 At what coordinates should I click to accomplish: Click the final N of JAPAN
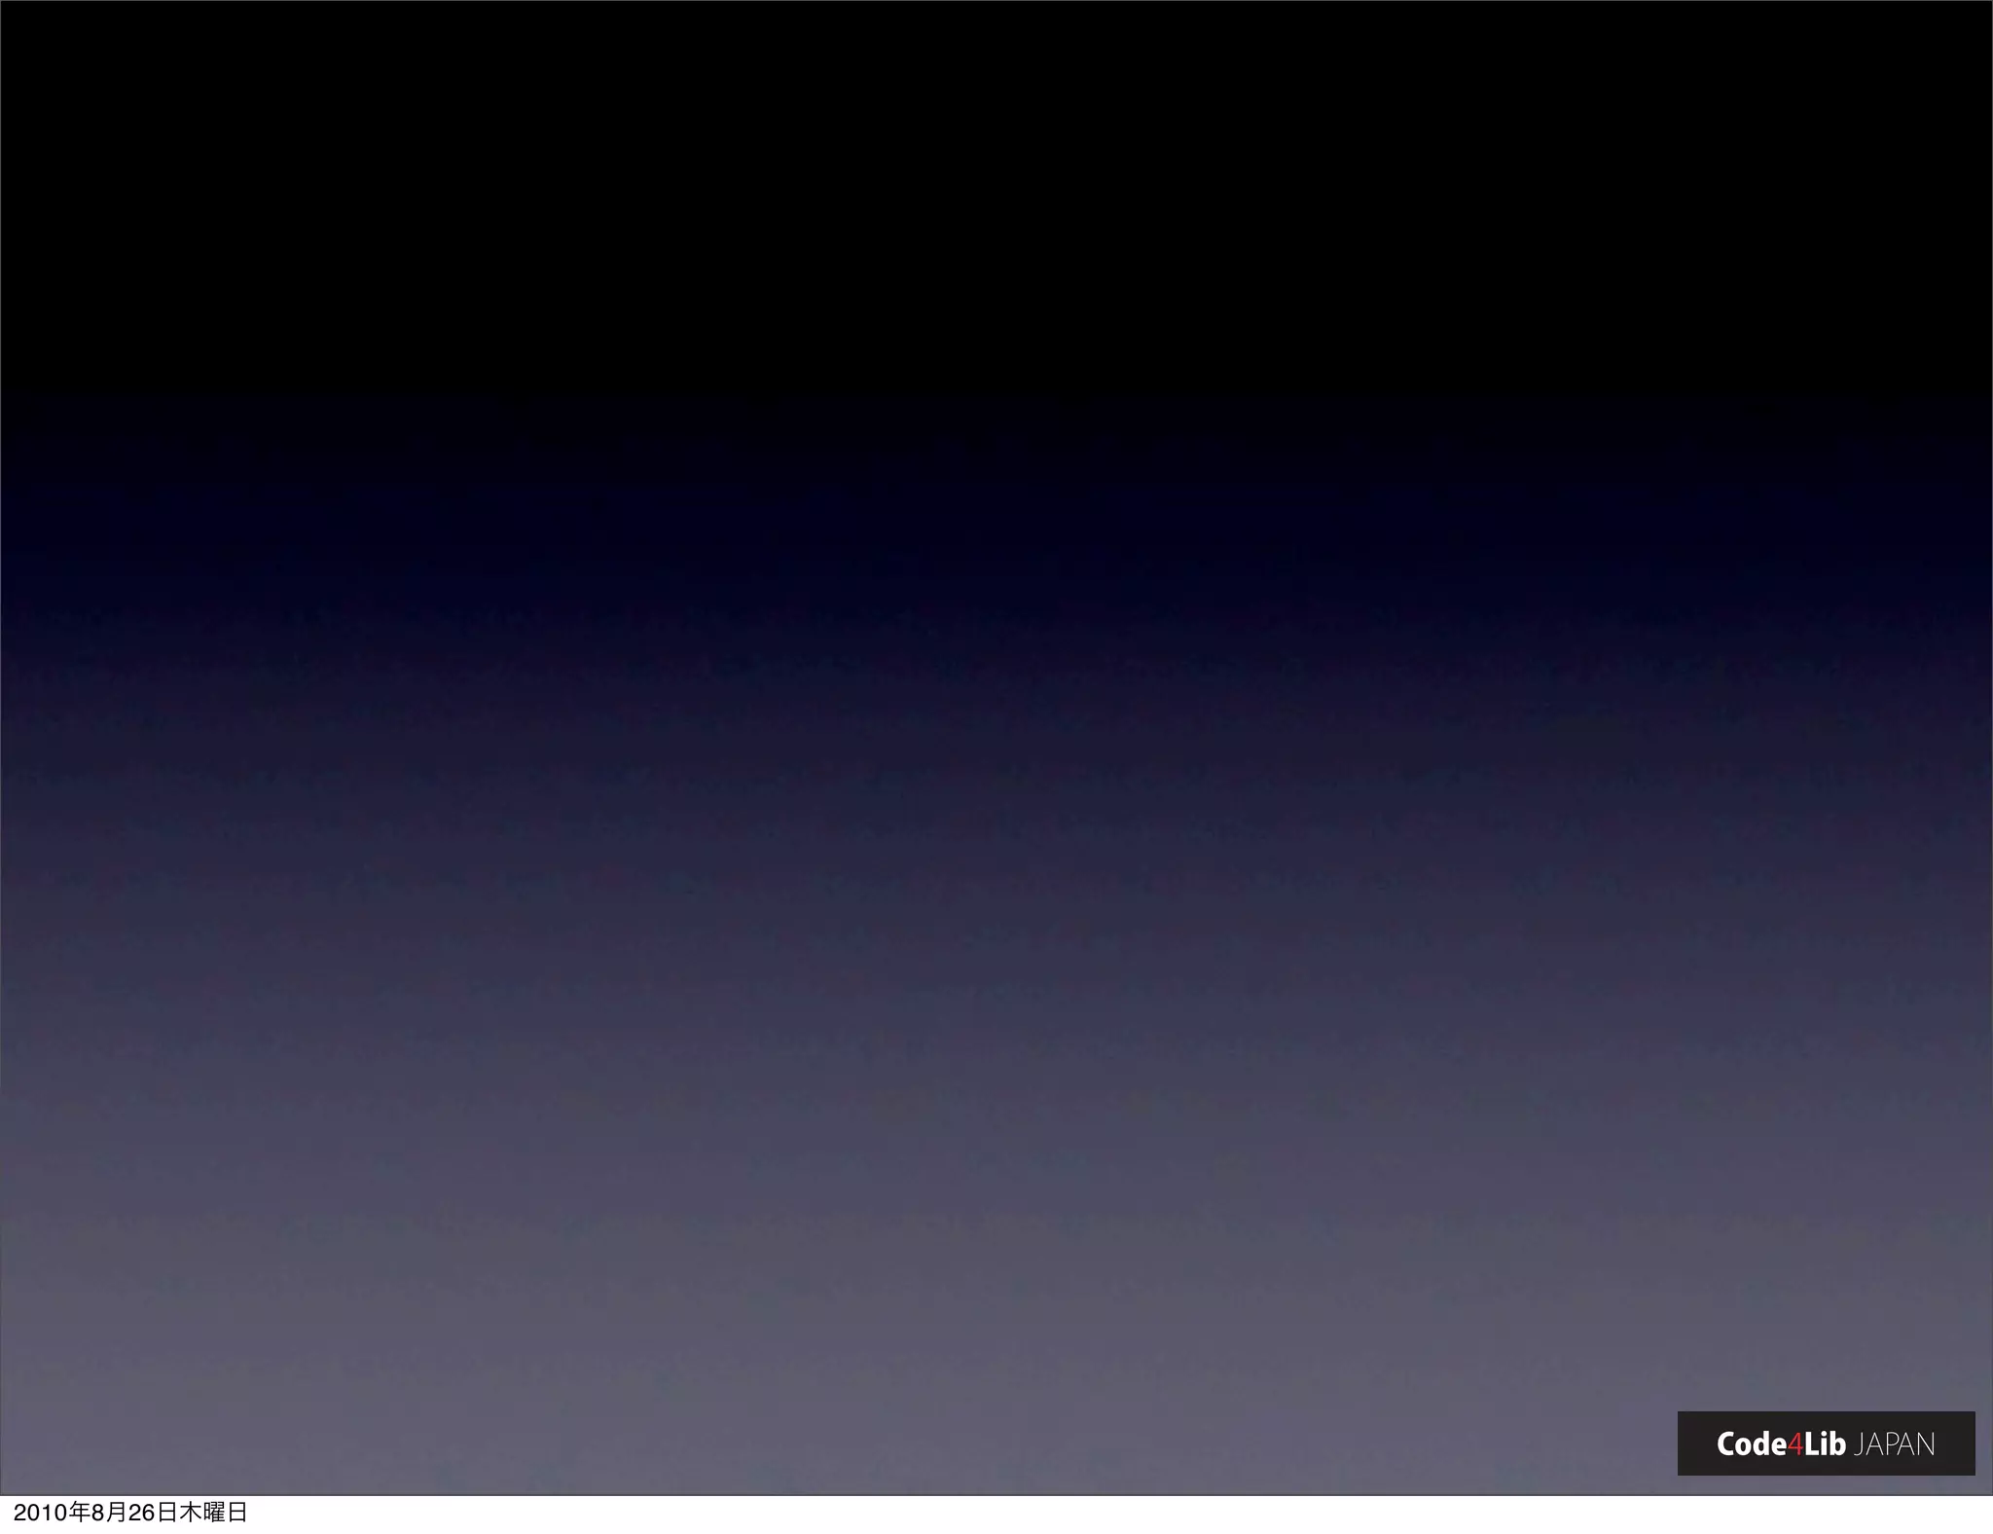(1925, 1444)
